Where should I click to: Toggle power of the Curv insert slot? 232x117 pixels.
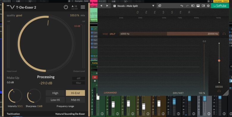click(92, 32)
